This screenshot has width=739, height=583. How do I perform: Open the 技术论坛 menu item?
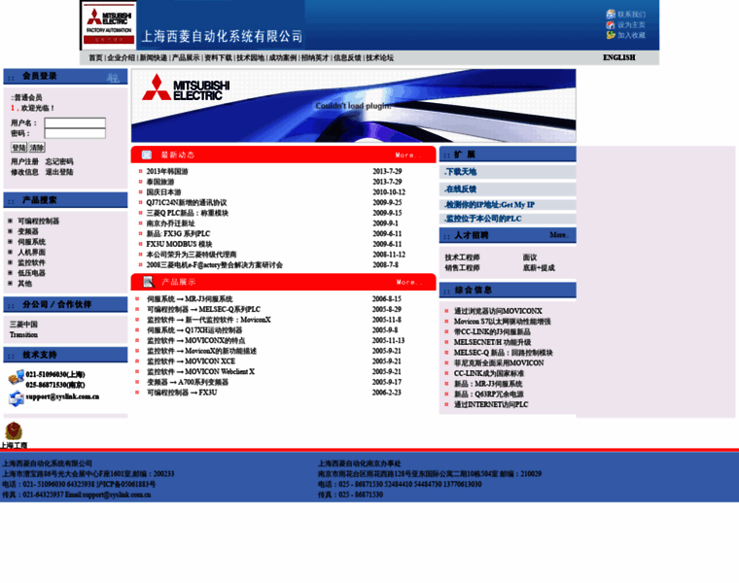(x=380, y=58)
